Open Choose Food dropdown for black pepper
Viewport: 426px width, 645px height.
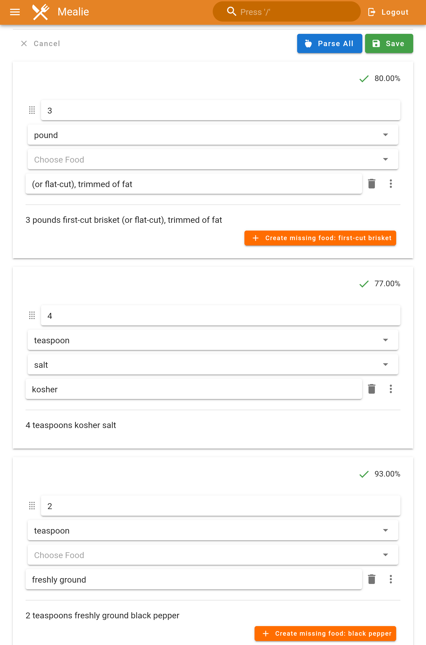tap(385, 555)
